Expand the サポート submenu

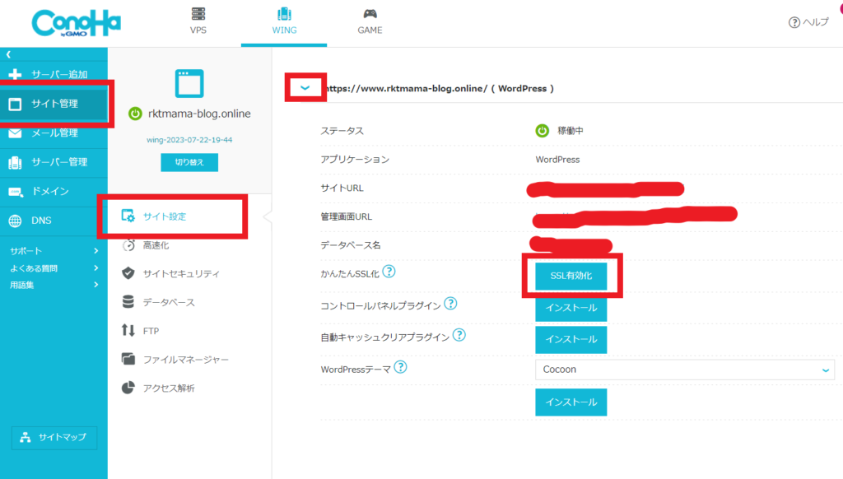tap(54, 251)
